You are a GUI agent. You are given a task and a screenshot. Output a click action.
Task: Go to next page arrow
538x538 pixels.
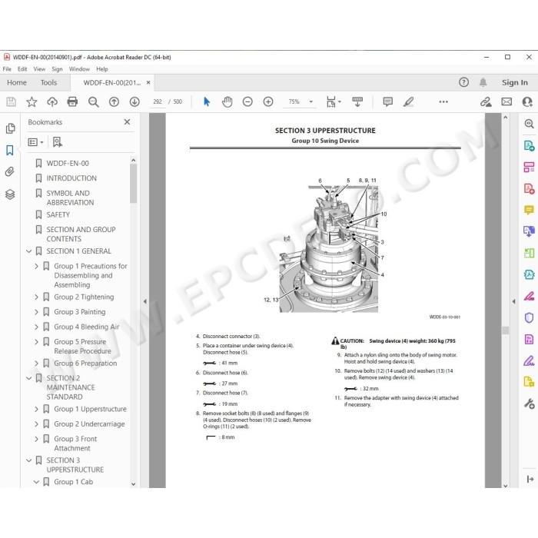tap(134, 101)
